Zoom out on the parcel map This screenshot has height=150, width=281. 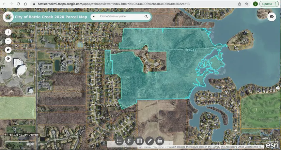[x=8, y=41]
